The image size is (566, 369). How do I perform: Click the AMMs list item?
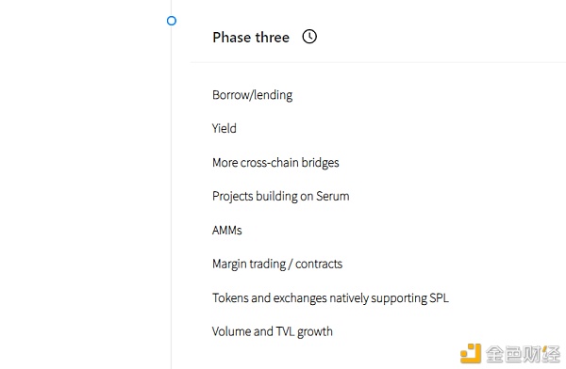pyautogui.click(x=227, y=230)
